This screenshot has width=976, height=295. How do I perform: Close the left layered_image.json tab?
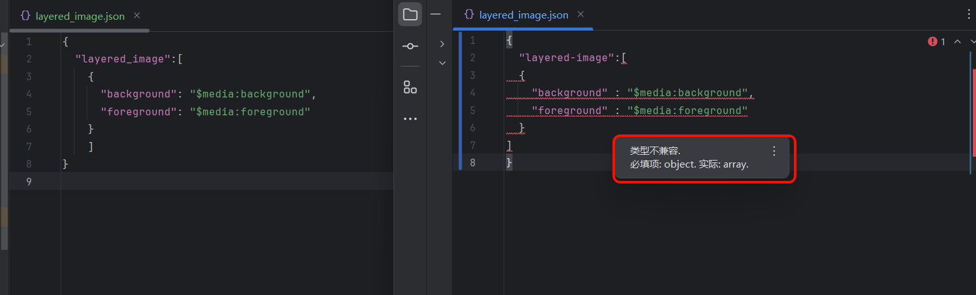138,16
